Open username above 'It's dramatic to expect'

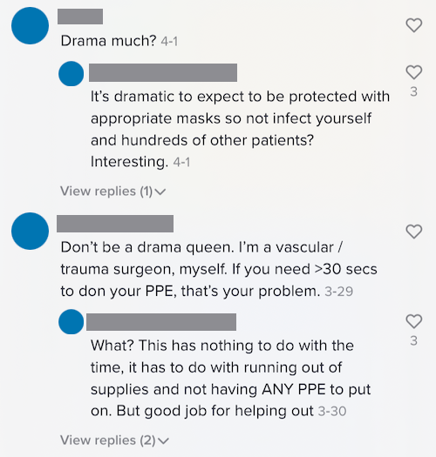(x=163, y=72)
